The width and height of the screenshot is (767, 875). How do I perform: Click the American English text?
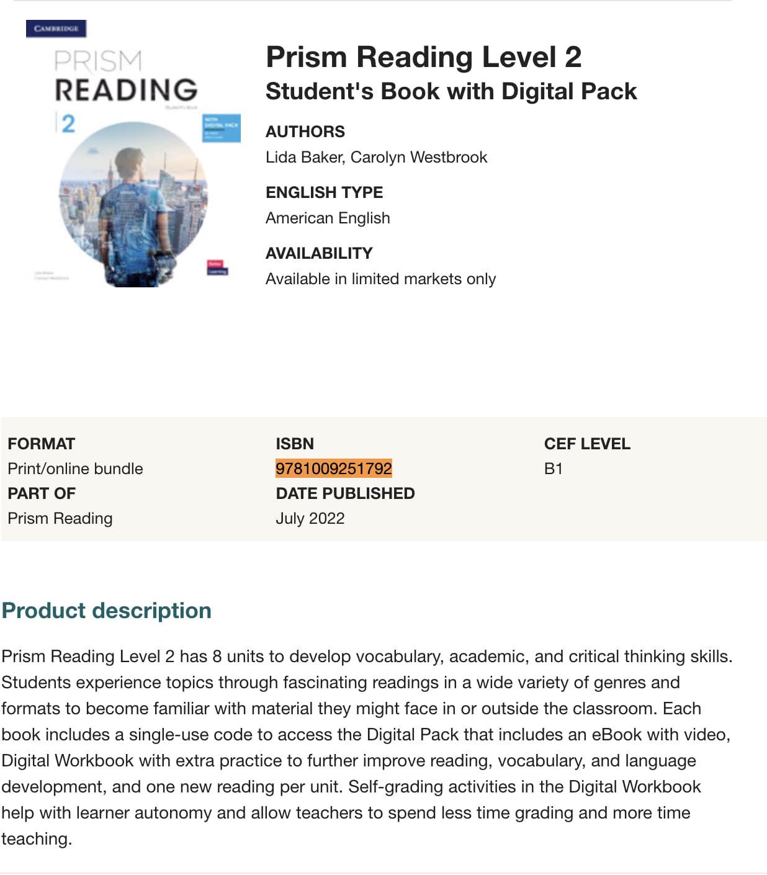(x=328, y=218)
